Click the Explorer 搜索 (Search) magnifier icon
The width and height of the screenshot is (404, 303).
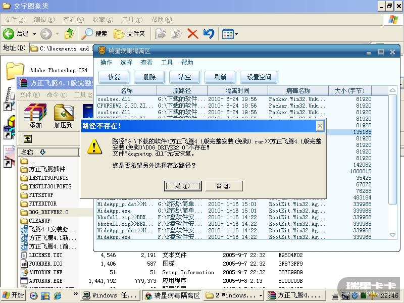coord(87,34)
